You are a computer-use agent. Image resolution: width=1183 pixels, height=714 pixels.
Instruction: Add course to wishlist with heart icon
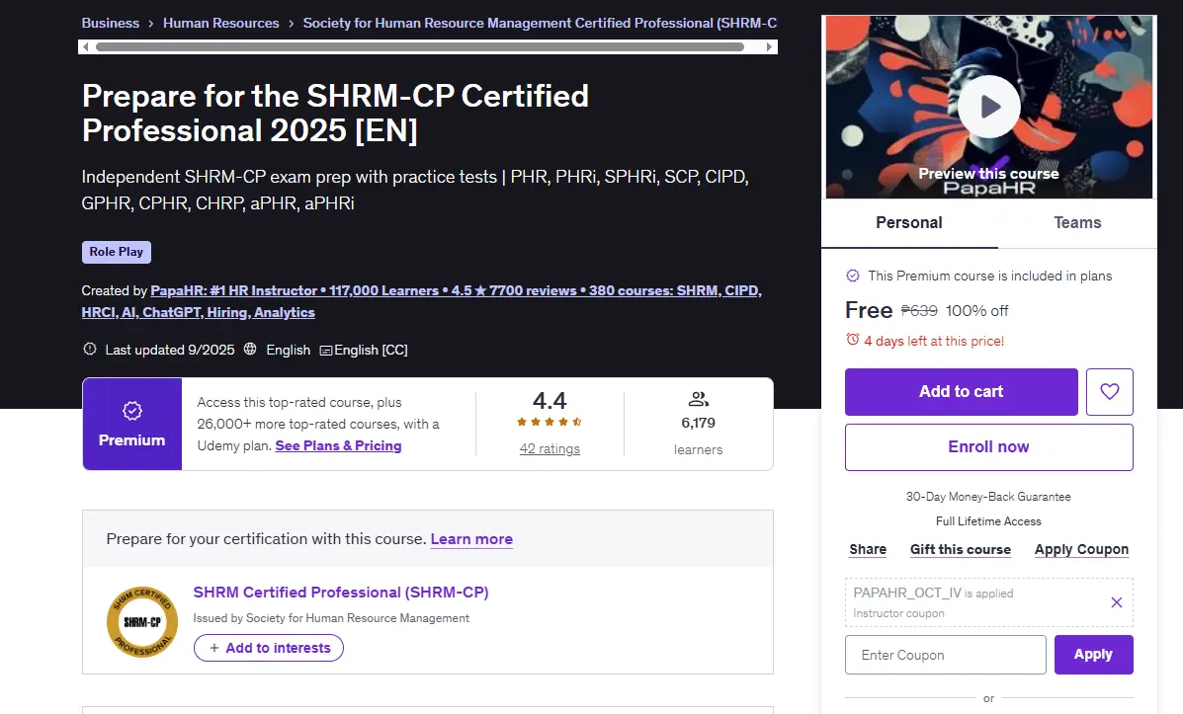pyautogui.click(x=1109, y=391)
